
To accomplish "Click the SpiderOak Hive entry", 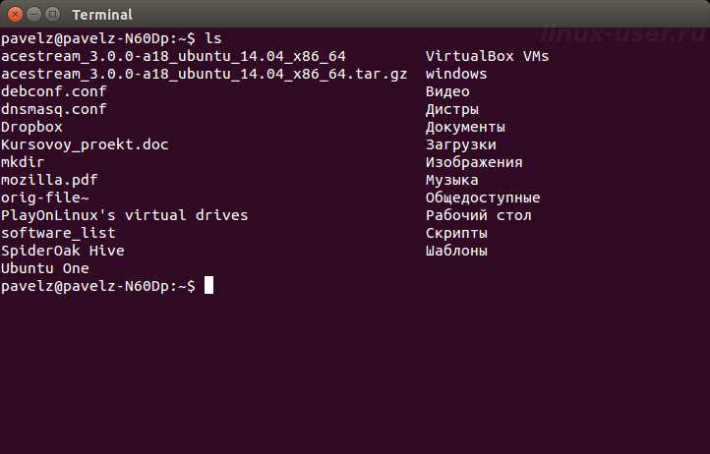I will (x=63, y=251).
